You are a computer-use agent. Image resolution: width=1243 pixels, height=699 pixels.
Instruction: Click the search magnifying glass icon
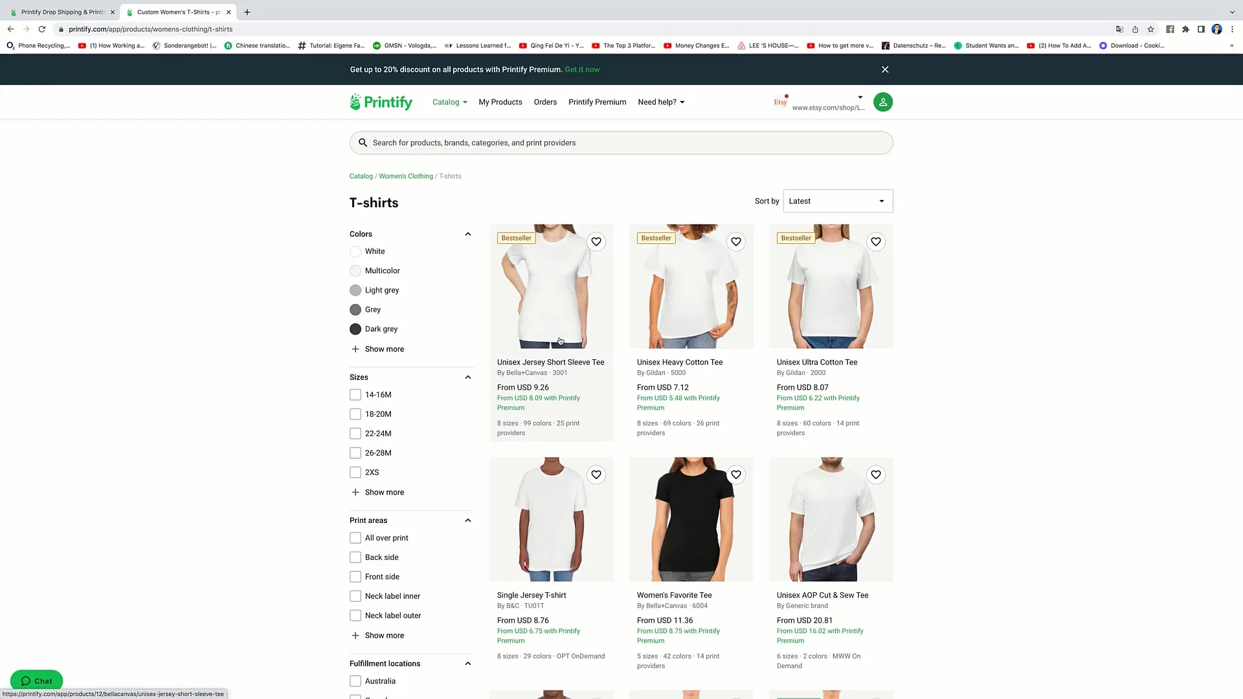(x=363, y=142)
